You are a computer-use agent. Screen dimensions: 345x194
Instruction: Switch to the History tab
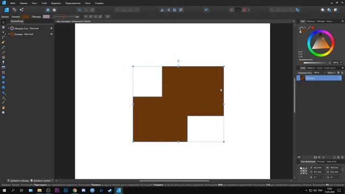click(321, 162)
